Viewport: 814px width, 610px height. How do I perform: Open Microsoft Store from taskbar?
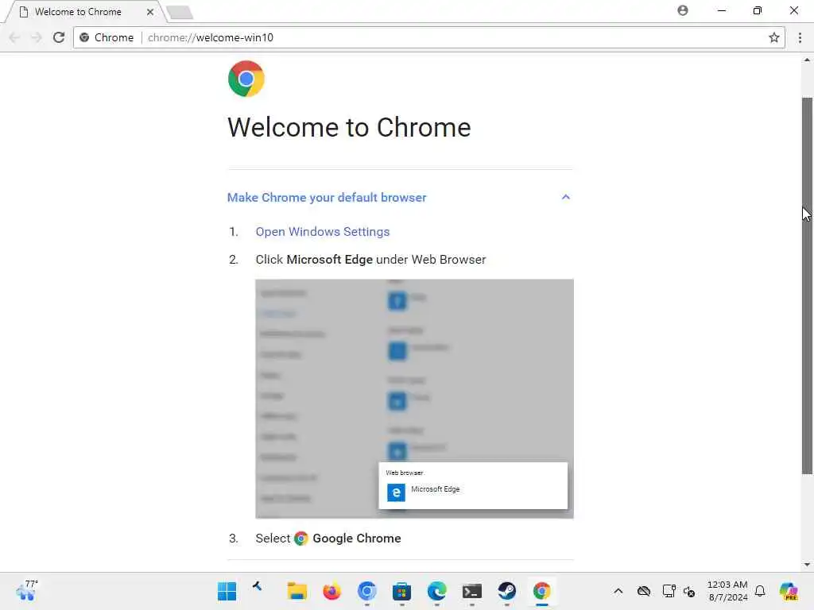click(401, 591)
